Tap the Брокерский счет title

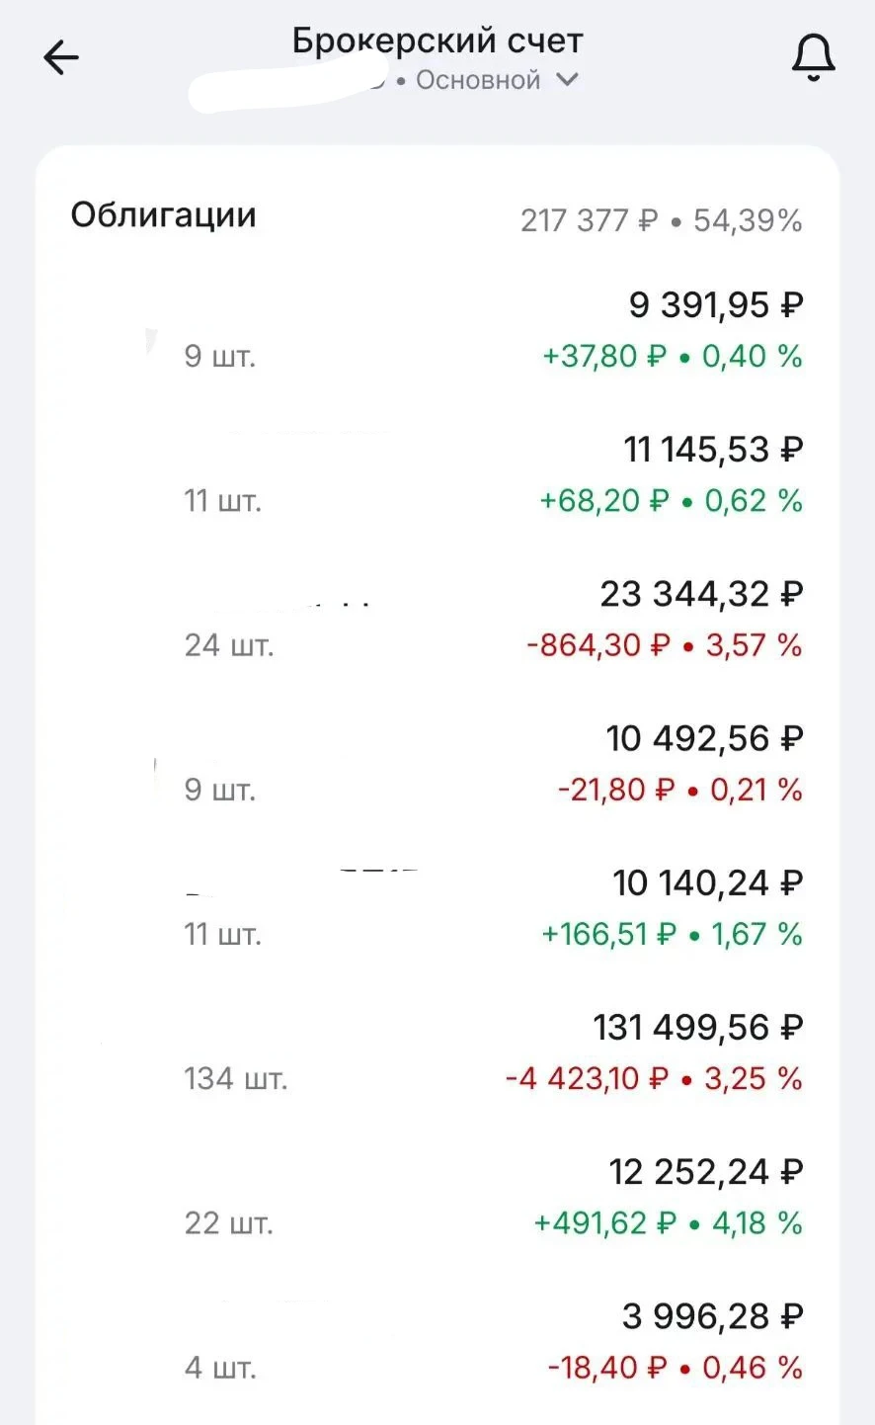(x=437, y=41)
